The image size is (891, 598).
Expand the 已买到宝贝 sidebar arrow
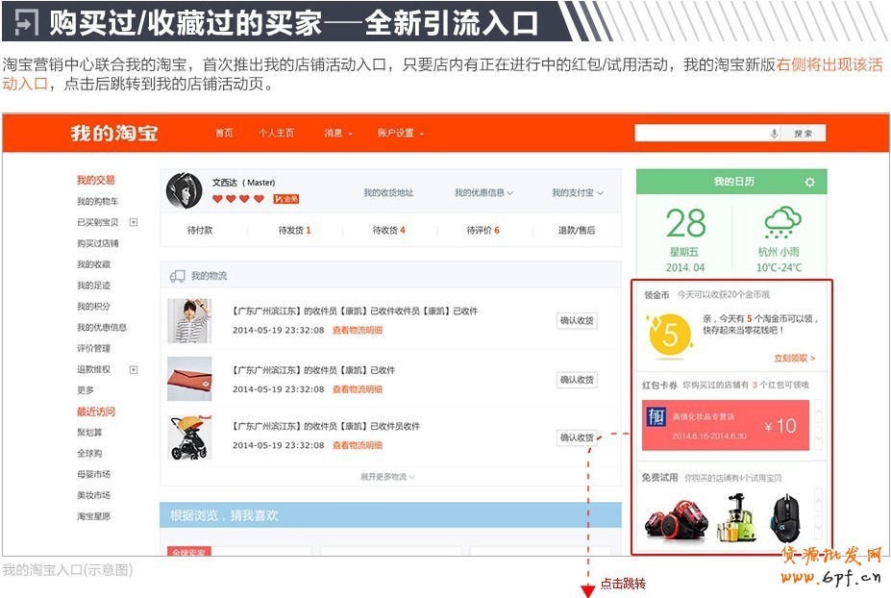(134, 222)
